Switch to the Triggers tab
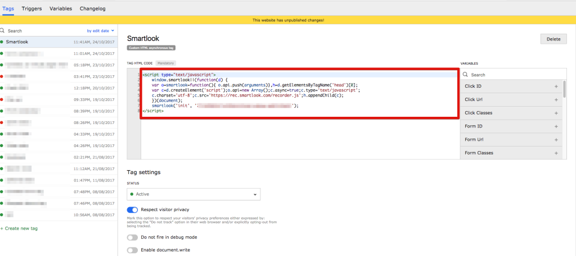The width and height of the screenshot is (576, 256). click(31, 8)
